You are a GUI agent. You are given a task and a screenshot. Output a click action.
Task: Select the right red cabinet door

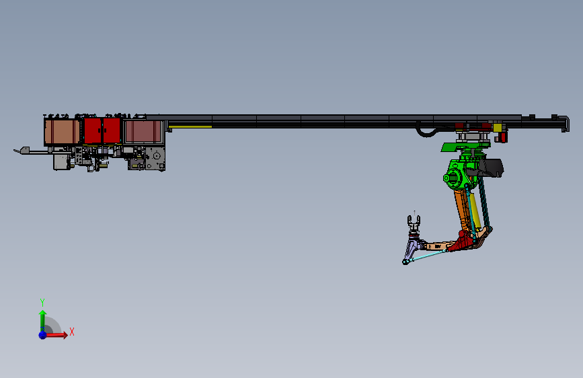pos(111,130)
